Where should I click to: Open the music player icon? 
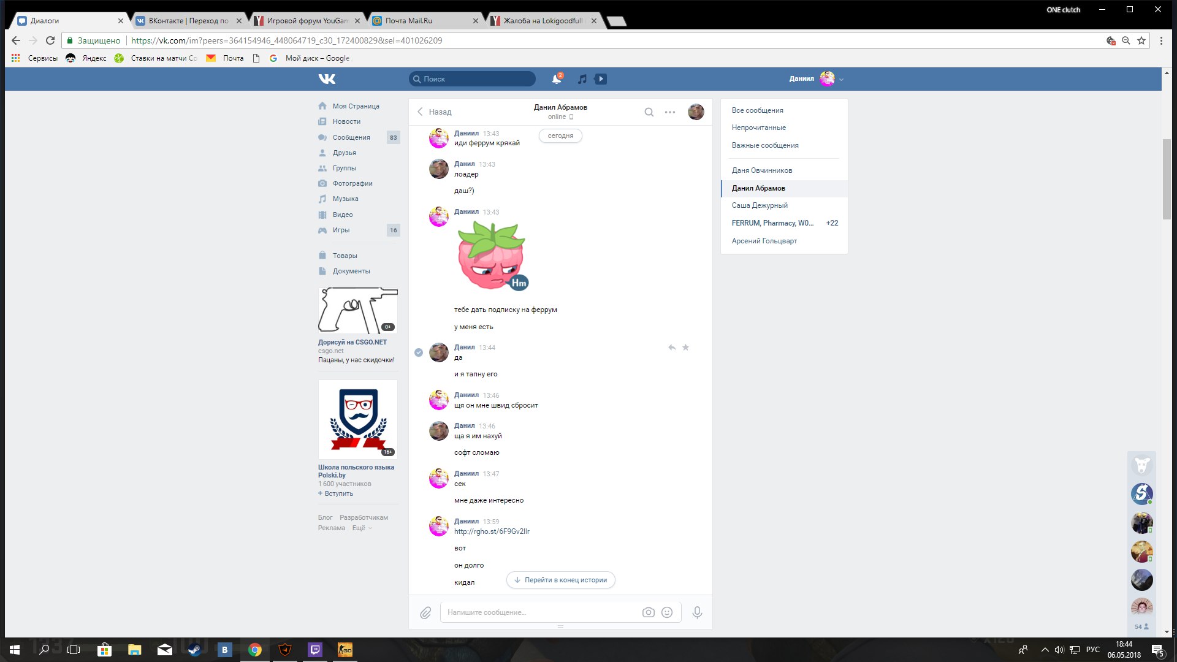tap(582, 79)
